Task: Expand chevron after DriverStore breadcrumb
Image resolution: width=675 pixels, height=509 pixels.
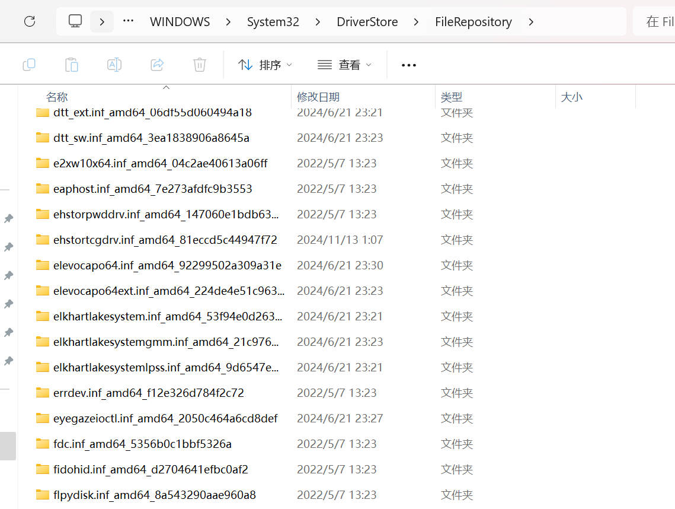Action: (416, 22)
